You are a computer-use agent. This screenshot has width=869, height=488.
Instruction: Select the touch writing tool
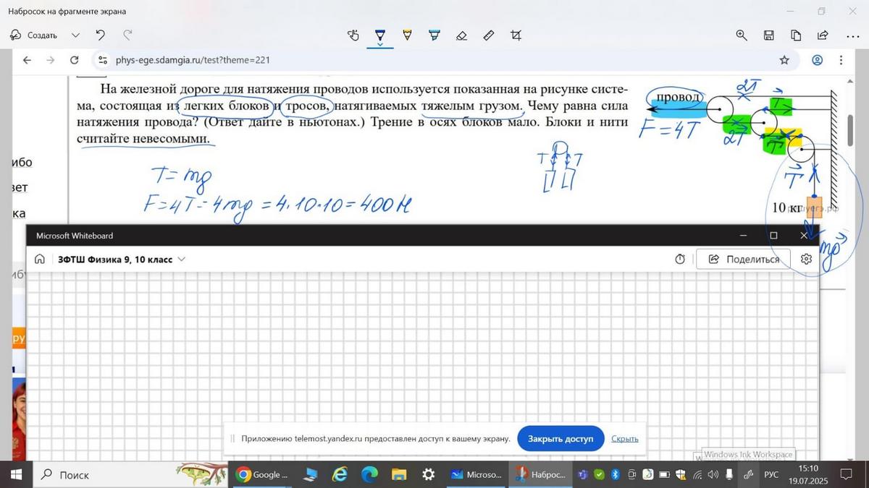pyautogui.click(x=353, y=35)
